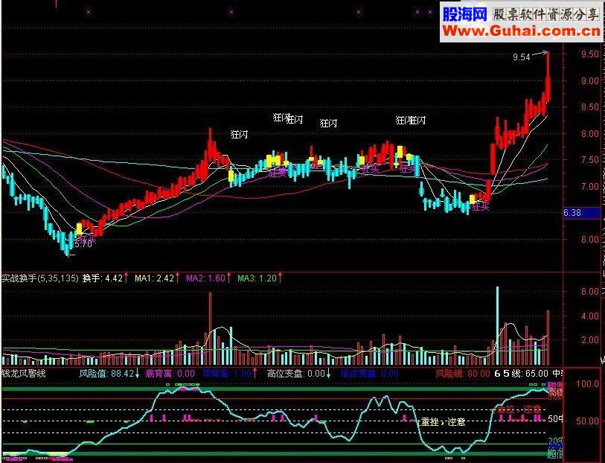Click the 9.54 high price annotation
This screenshot has width=605, height=463.
pyautogui.click(x=521, y=57)
